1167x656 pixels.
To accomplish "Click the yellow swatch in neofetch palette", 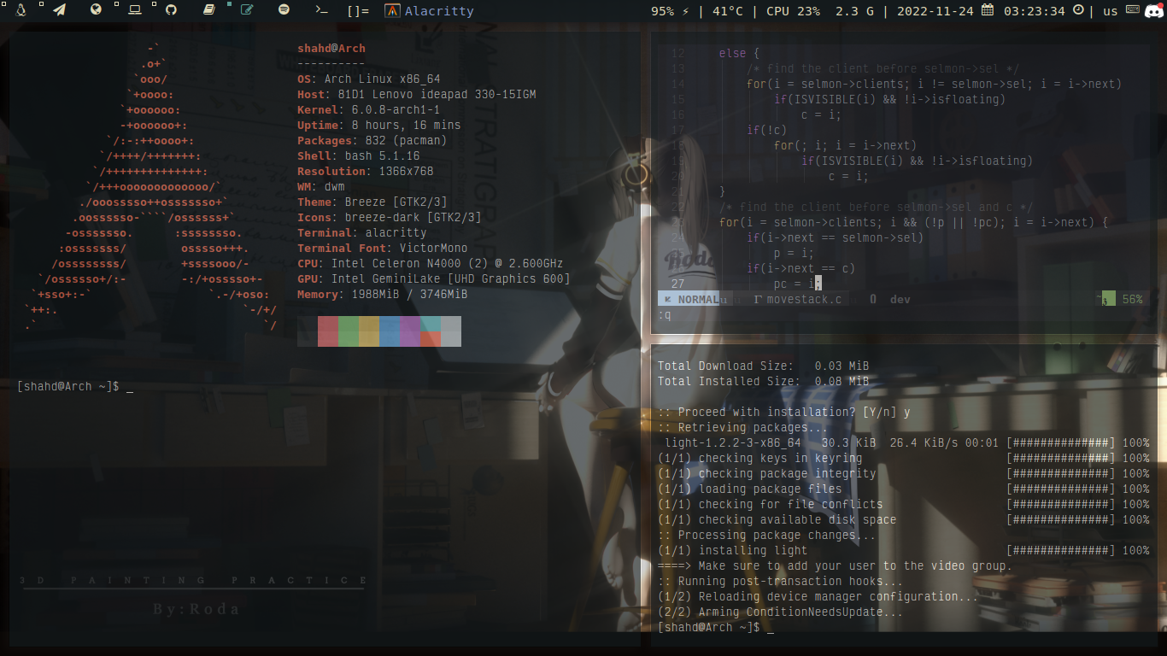I will 369,331.
